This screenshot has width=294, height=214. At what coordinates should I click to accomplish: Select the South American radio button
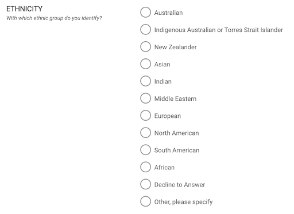pos(145,150)
